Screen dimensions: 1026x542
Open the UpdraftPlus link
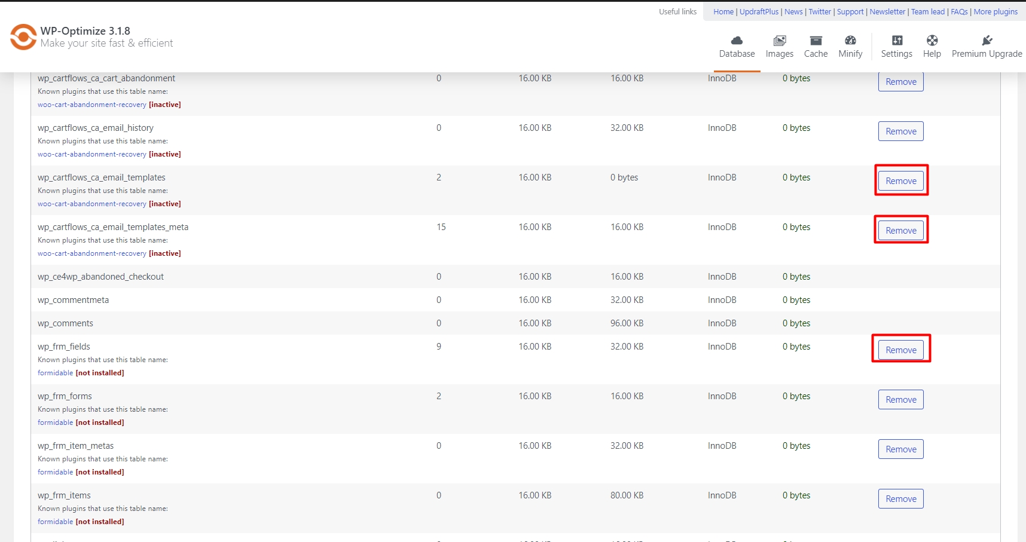(x=759, y=11)
